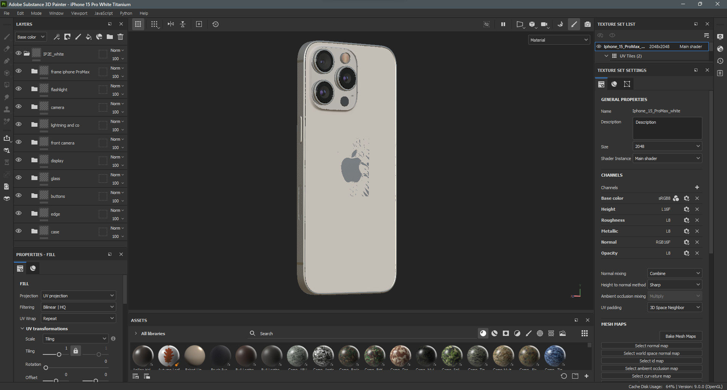Hide the frame iphone ProMax layer

pyautogui.click(x=18, y=71)
